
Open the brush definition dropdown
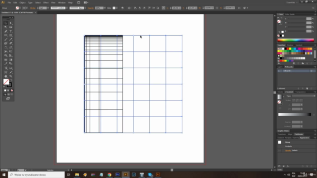[85, 8]
